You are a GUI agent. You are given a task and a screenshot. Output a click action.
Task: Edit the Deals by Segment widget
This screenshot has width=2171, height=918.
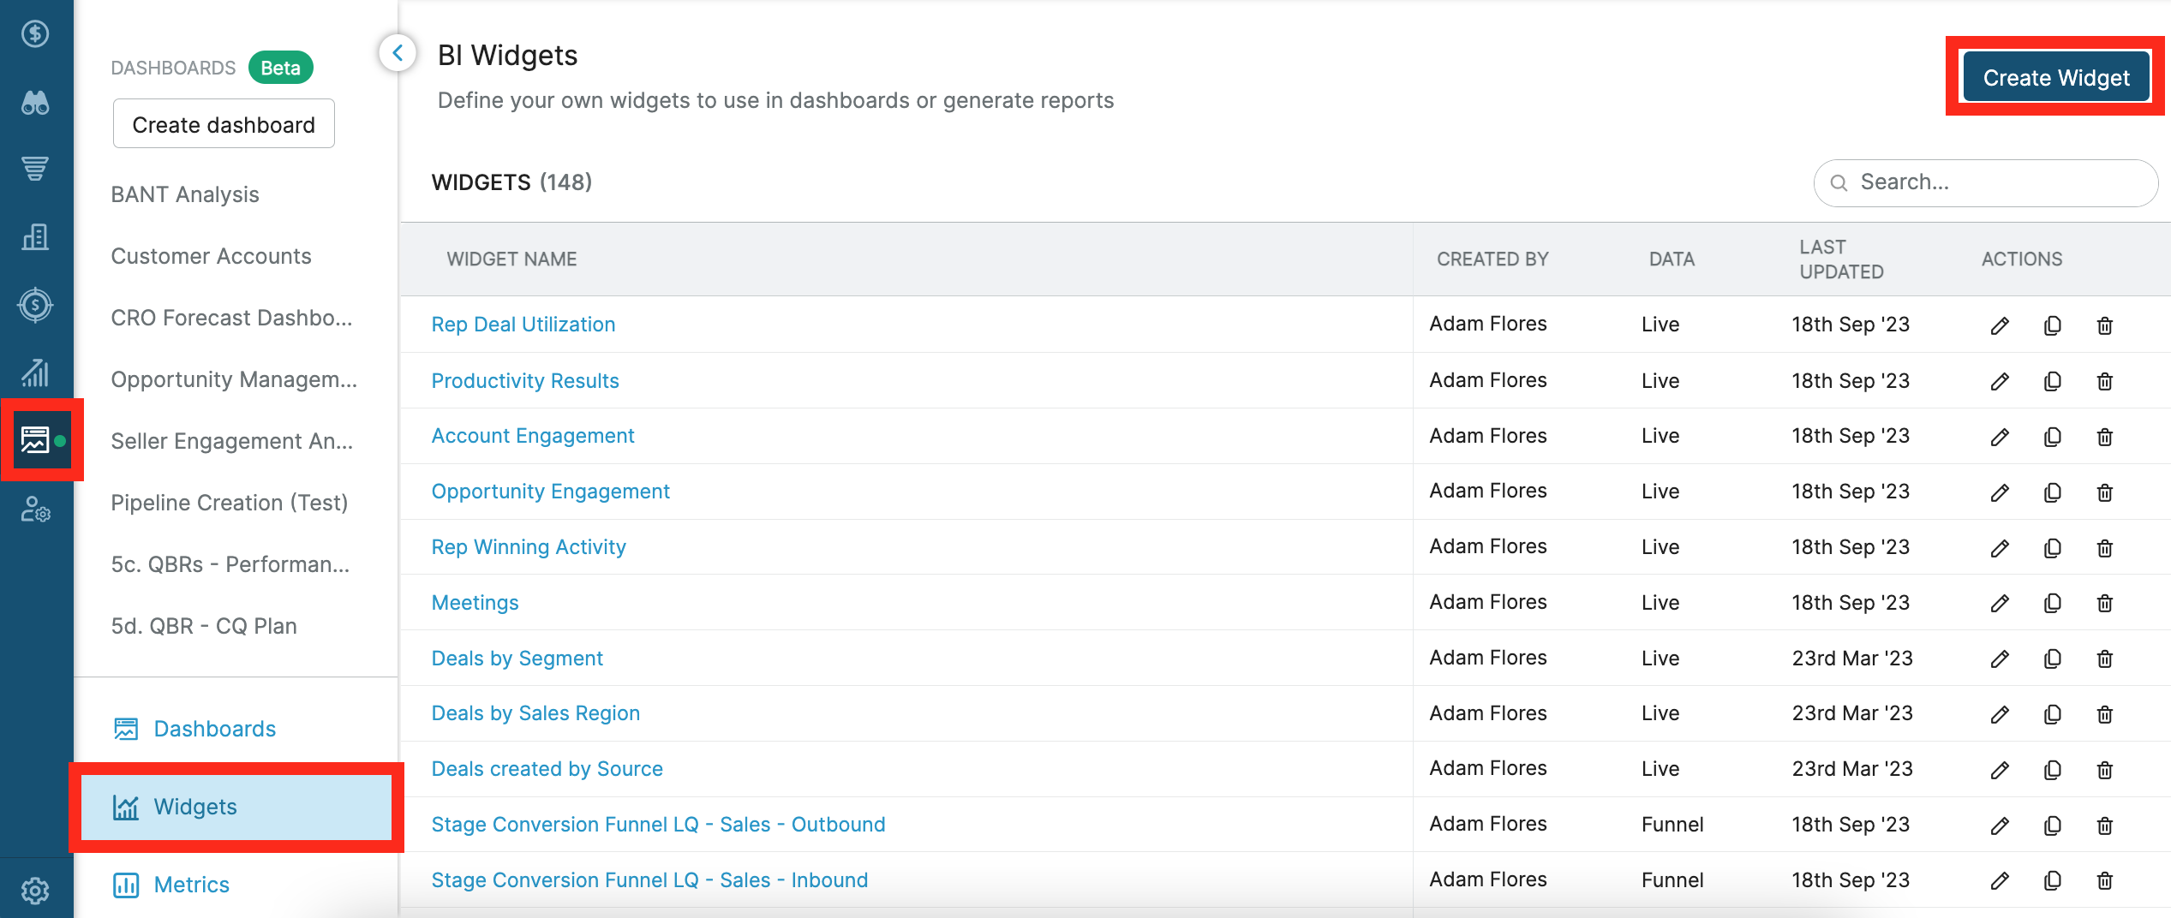click(x=2000, y=659)
